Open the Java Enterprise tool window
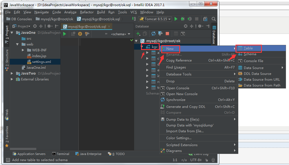The width and height of the screenshot is (289, 165). click(88, 154)
